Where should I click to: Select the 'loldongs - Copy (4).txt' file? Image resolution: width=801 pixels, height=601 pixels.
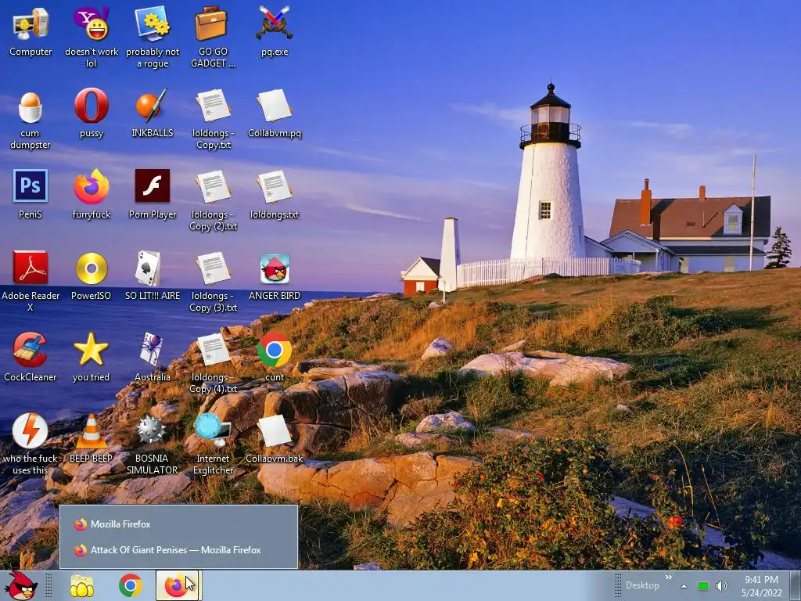point(213,362)
